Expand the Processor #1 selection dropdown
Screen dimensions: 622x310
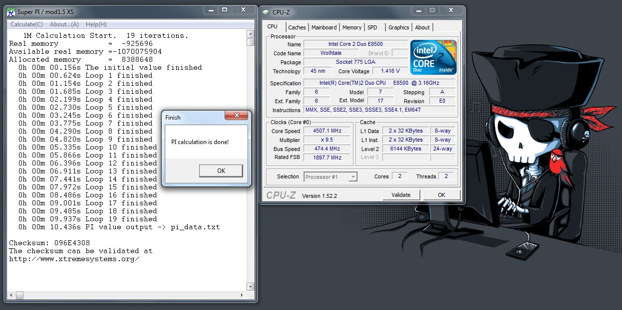pyautogui.click(x=353, y=176)
